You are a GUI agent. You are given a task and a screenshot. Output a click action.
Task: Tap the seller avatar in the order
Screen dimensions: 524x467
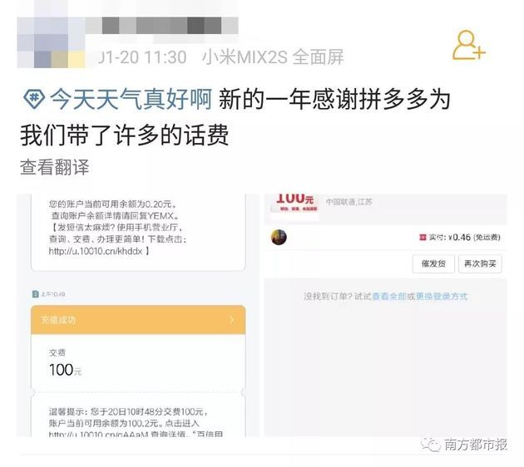[x=279, y=238]
